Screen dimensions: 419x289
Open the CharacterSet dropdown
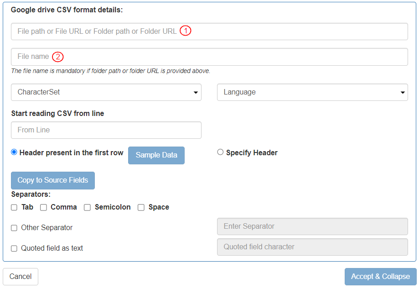coord(106,92)
